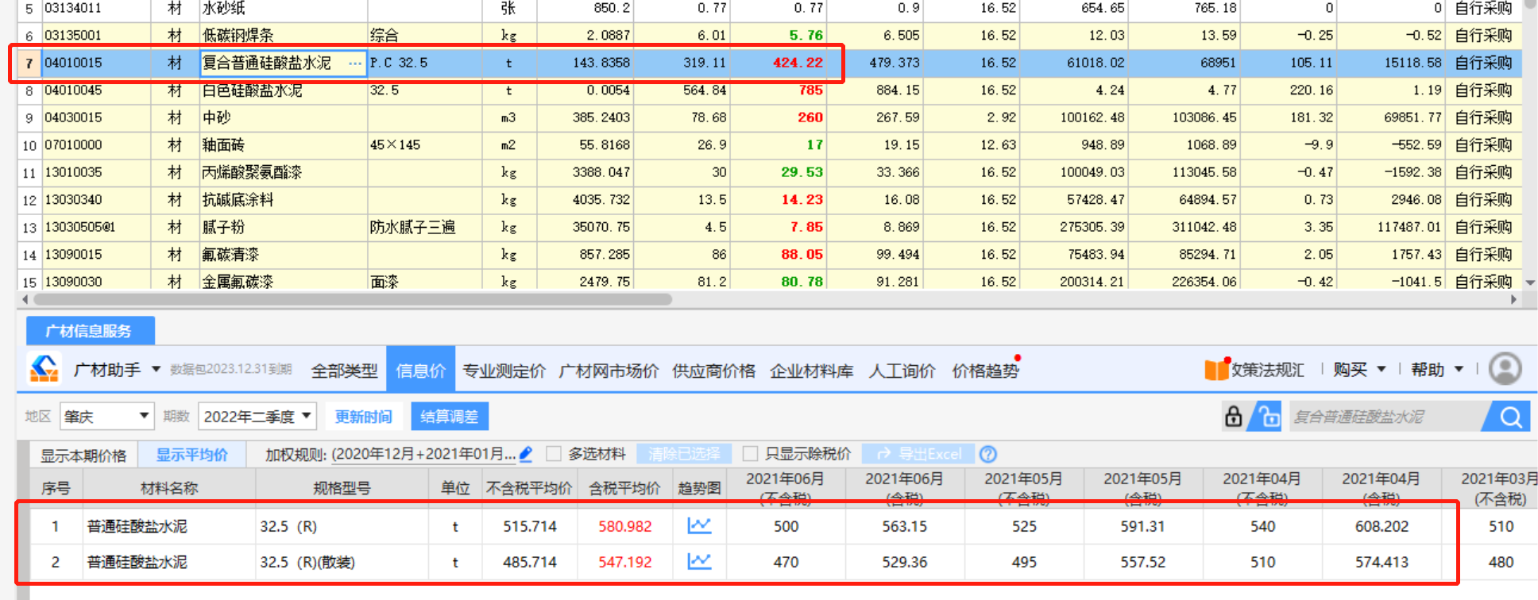The width and height of the screenshot is (1538, 600).
Task: Click the 中砂 material name cell
Action: [x=283, y=117]
